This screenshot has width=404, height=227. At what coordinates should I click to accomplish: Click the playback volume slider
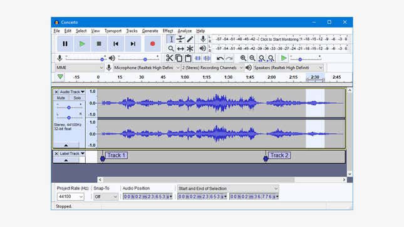coord(138,59)
